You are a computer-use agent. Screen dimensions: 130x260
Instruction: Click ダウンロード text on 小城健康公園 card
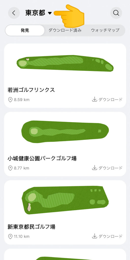[x=110, y=168]
